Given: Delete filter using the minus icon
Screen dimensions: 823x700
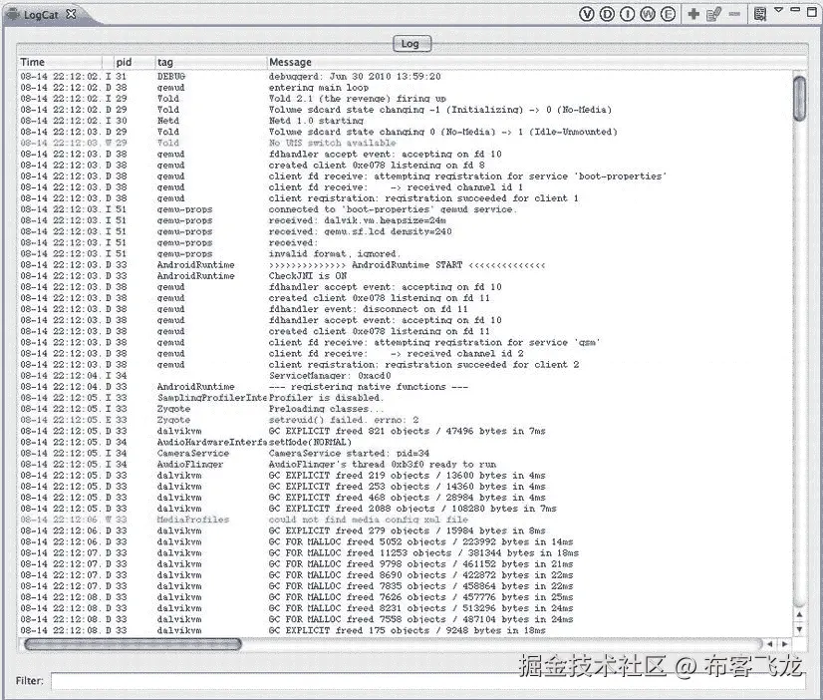Looking at the screenshot, I should coord(735,14).
